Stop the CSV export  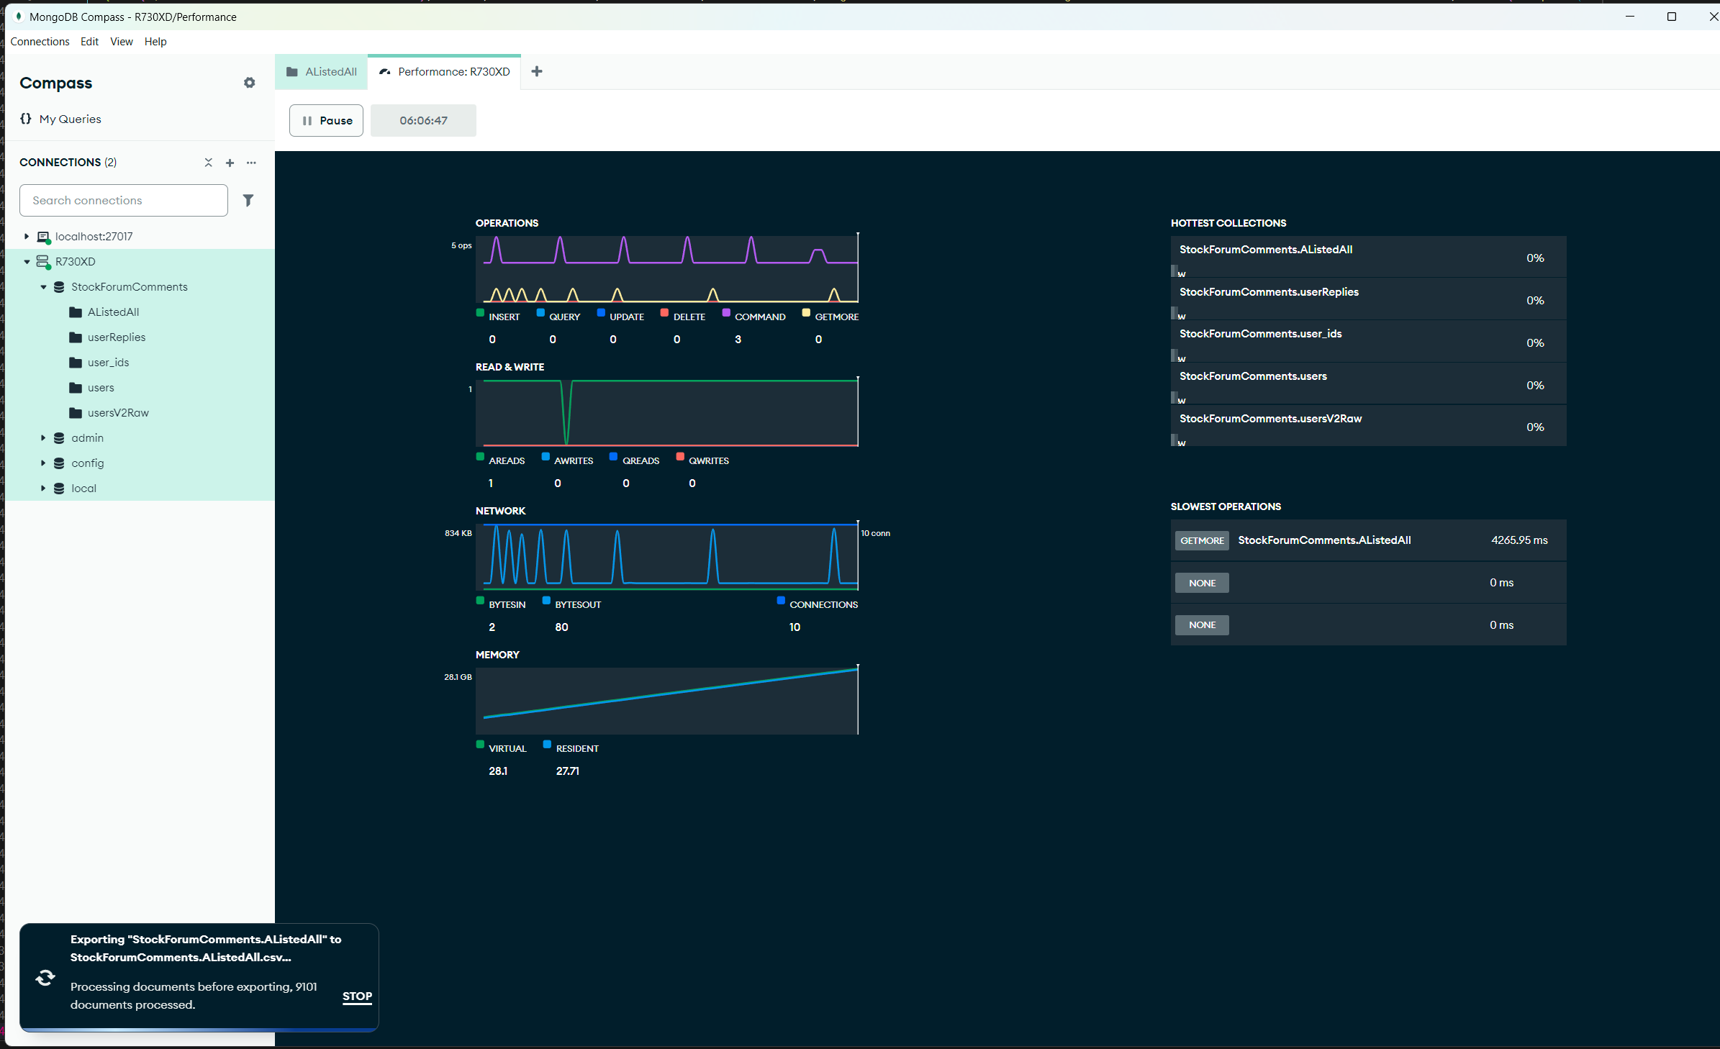(357, 996)
